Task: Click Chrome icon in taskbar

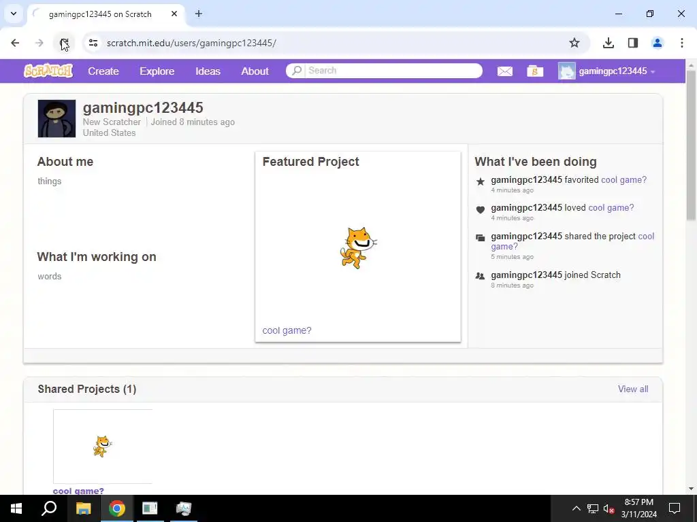Action: 116,508
